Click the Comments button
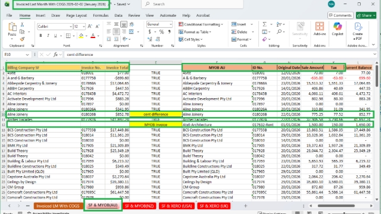Image resolution: width=381 pixels, height=214 pixels. click(x=340, y=15)
